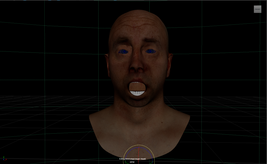267x164 pixels.
Task: Click the XYZ axis indicator in viewport corner
Action: [x=5, y=158]
